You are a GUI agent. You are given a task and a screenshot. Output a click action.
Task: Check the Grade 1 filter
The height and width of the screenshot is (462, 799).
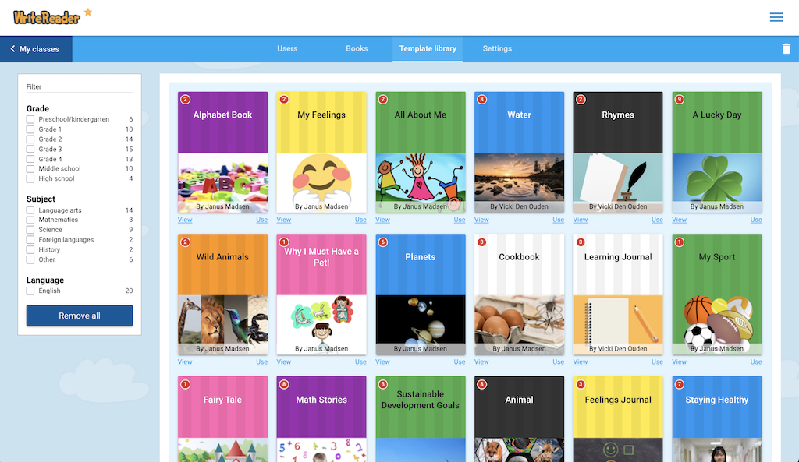coord(30,129)
